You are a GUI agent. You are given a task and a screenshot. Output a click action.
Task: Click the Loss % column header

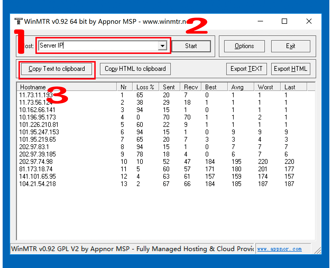(x=145, y=87)
